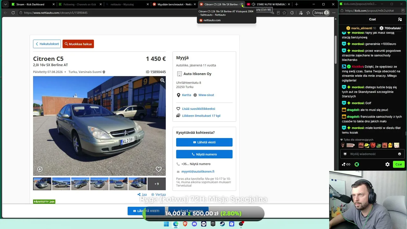Click the green Czat send button
This screenshot has height=229, width=407.
click(x=399, y=164)
